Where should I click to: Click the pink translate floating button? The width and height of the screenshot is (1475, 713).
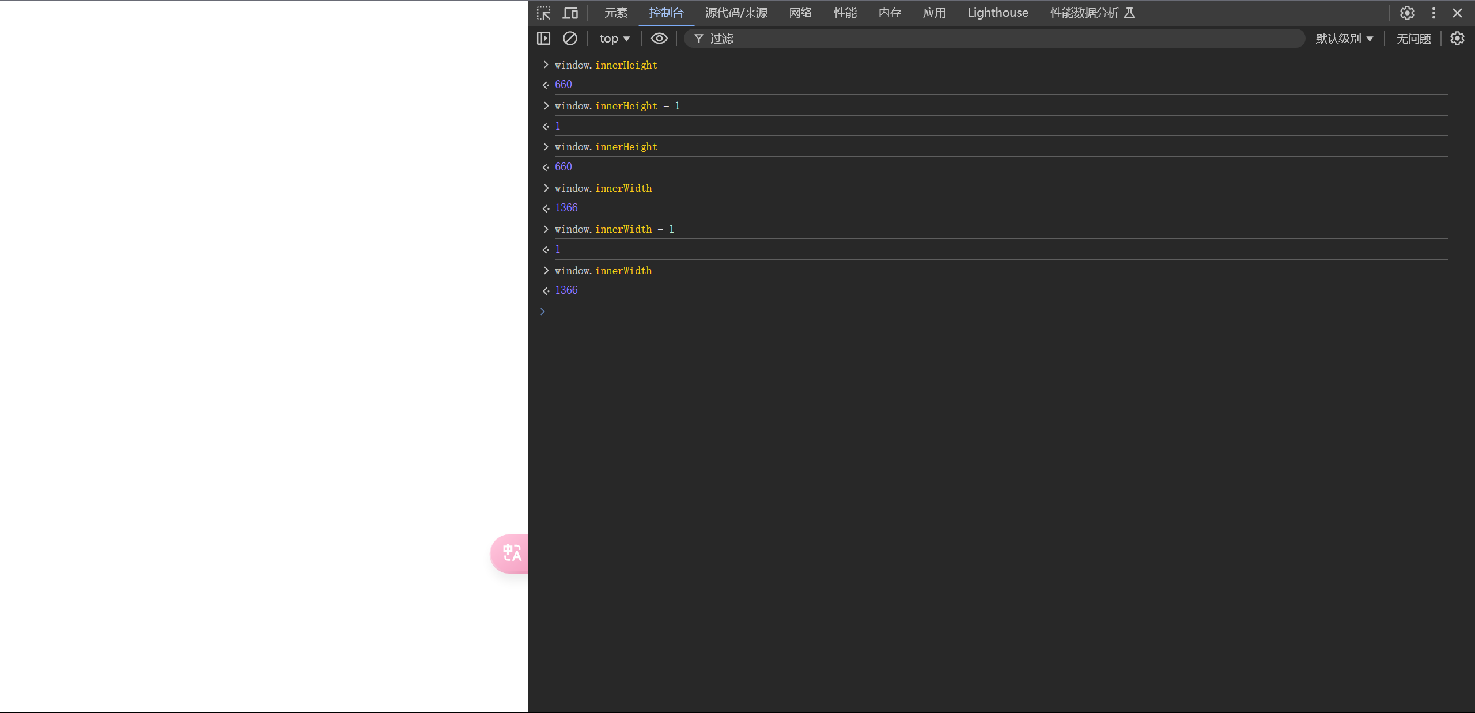click(x=510, y=553)
